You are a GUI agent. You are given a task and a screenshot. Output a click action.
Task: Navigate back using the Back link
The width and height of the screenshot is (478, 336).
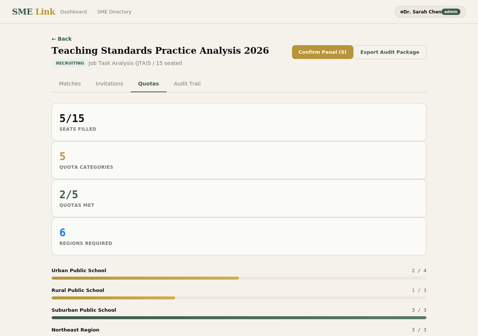61,38
